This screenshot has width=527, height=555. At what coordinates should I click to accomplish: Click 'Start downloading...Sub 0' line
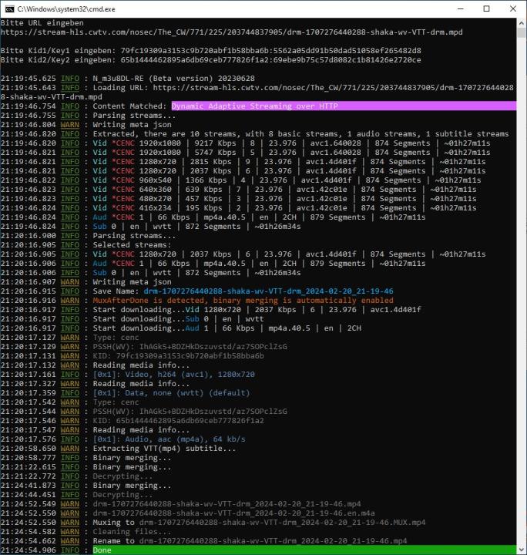point(133,318)
